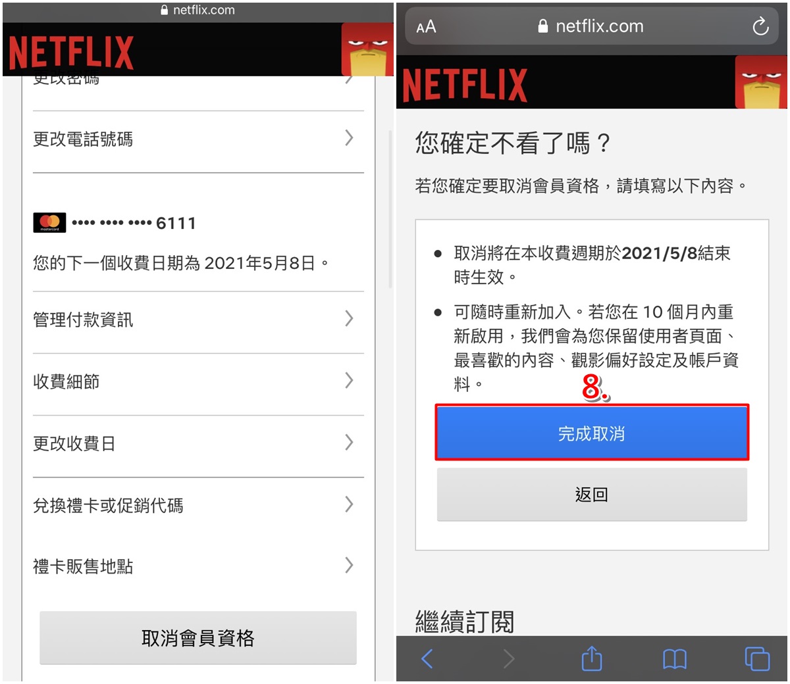Tap 您的下一個收費日期為 2021年5月8日 text

pyautogui.click(x=181, y=263)
